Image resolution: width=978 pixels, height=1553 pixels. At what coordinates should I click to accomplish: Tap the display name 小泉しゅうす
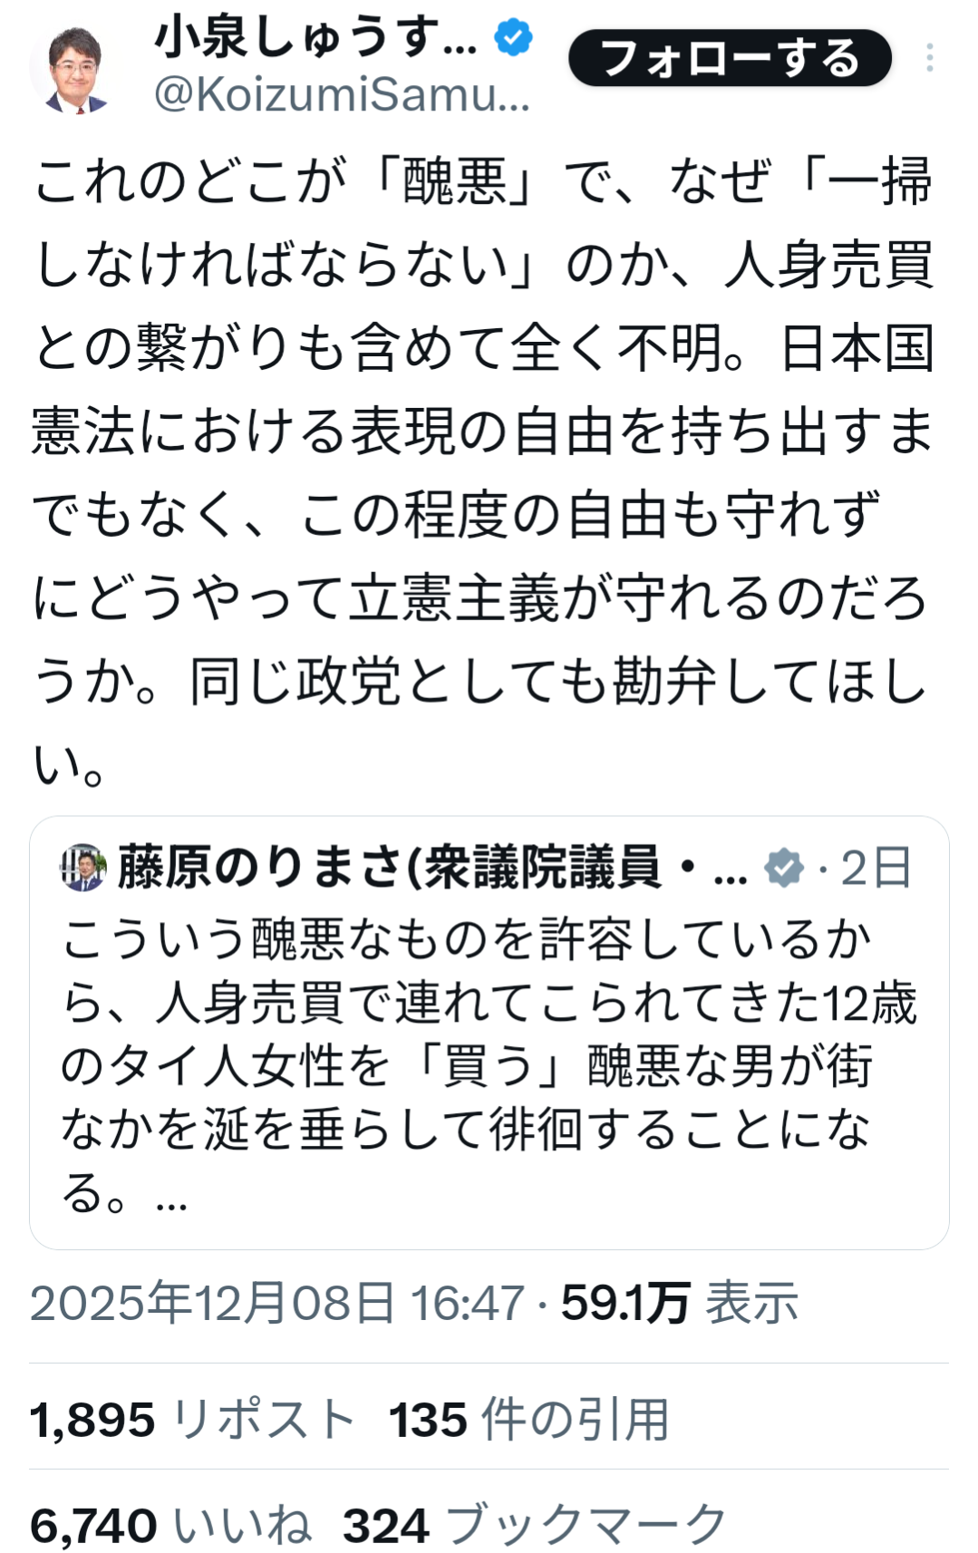click(315, 38)
